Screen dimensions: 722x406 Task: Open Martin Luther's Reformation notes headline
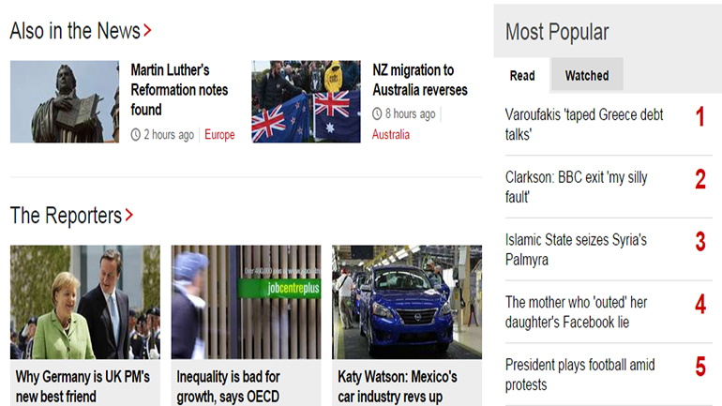tap(179, 90)
